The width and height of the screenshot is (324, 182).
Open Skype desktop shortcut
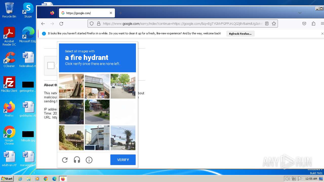(28, 10)
